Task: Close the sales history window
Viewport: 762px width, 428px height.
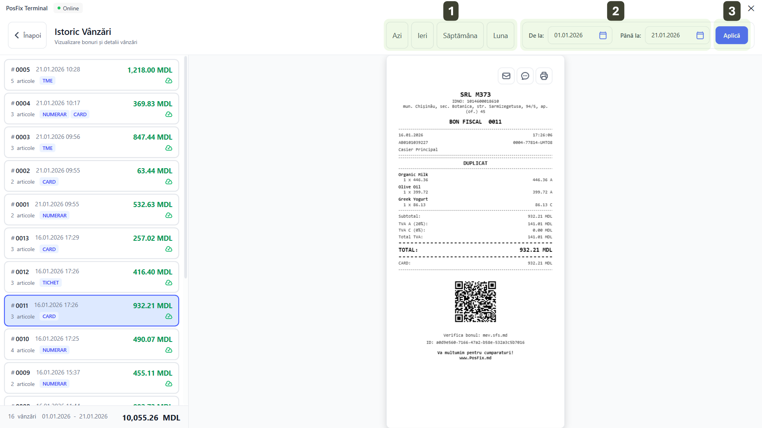Action: tap(751, 8)
